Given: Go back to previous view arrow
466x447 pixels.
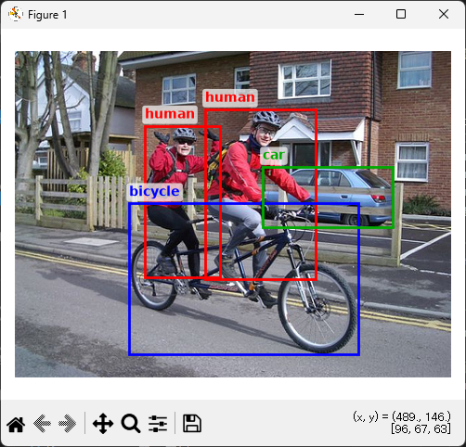Looking at the screenshot, I should [43, 424].
